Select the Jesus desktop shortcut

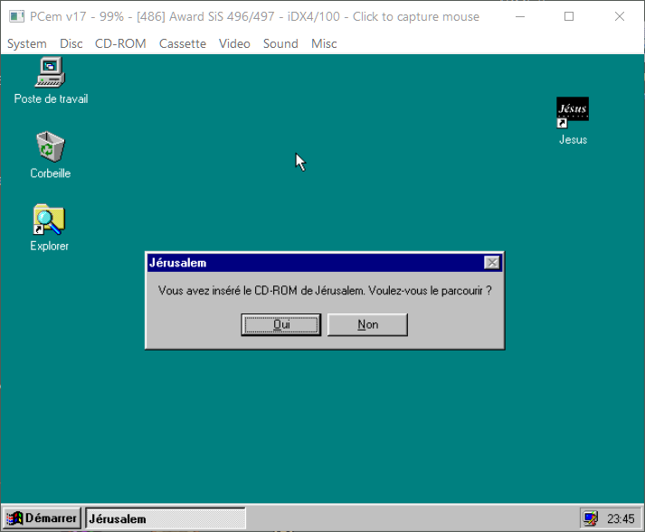click(x=572, y=113)
